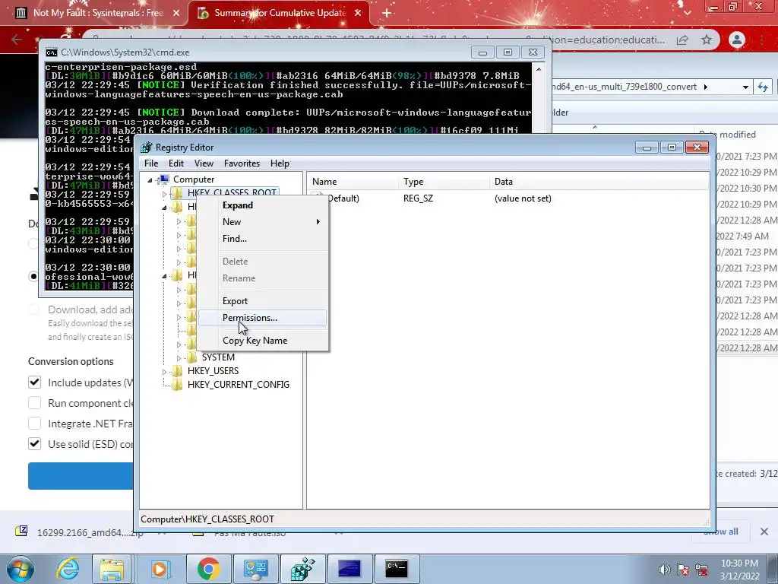778x584 pixels.
Task: Toggle the Include updates checkbox
Action: [34, 382]
